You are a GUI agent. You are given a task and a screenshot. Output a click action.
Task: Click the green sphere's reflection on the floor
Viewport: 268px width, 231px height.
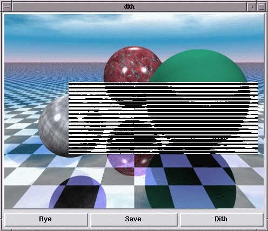[x=191, y=182]
